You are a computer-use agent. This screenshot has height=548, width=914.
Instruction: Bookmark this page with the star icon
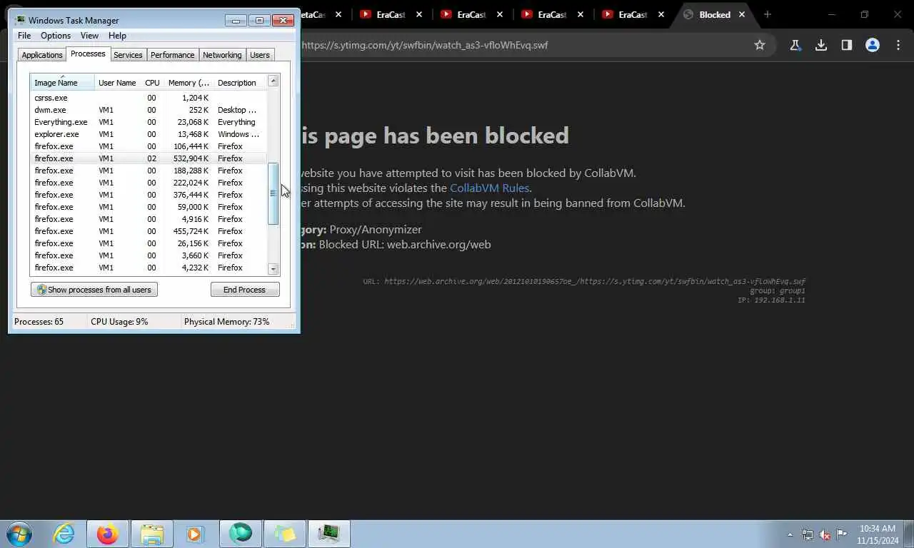(x=760, y=45)
